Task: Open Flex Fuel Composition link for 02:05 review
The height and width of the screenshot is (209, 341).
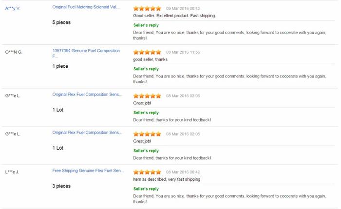Action: point(88,133)
